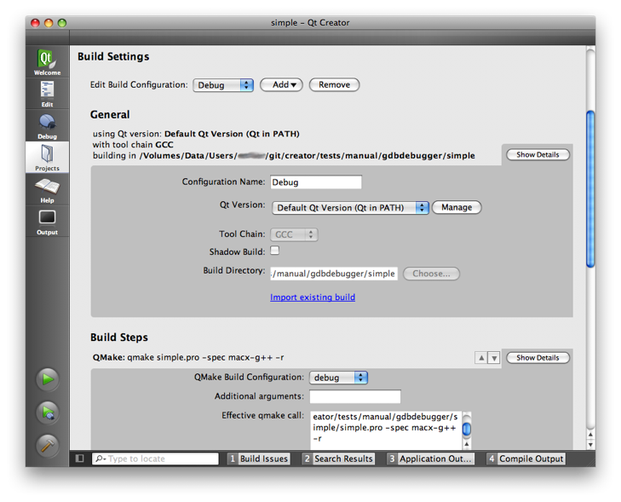
Task: Click the "with tool chain GCC" text
Action: coord(133,145)
